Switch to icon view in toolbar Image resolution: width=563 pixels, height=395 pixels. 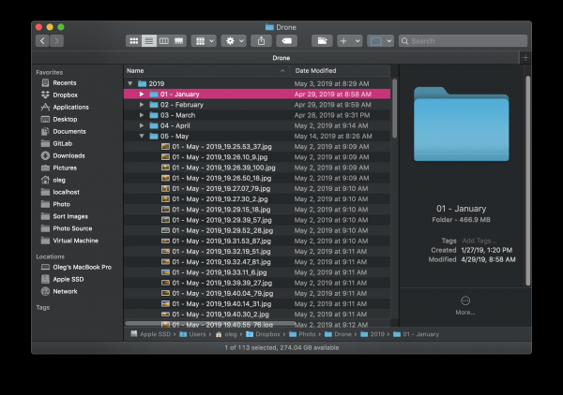tap(133, 41)
